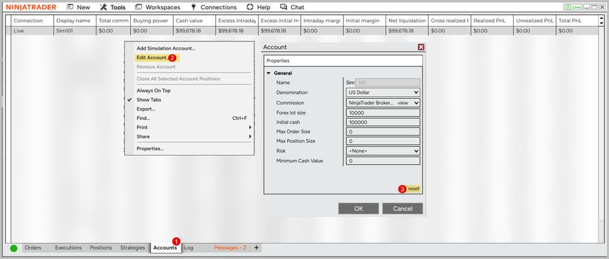The image size is (609, 259).
Task: Click the green connection status dot
Action: (x=14, y=248)
